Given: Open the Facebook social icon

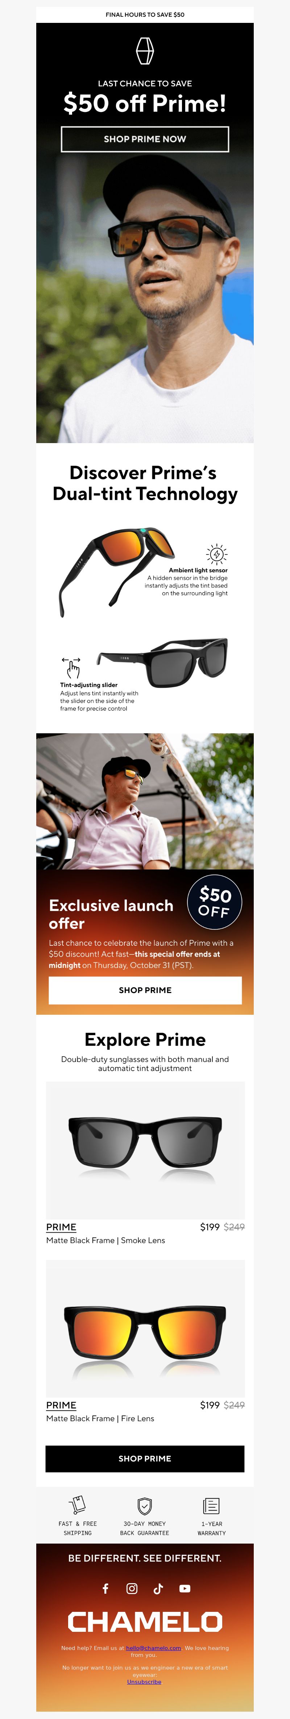Looking at the screenshot, I should tap(105, 1588).
